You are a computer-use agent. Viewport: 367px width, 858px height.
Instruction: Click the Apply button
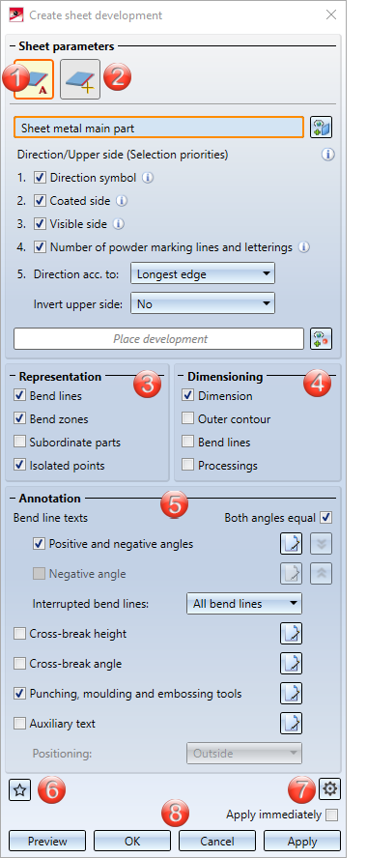tap(302, 841)
